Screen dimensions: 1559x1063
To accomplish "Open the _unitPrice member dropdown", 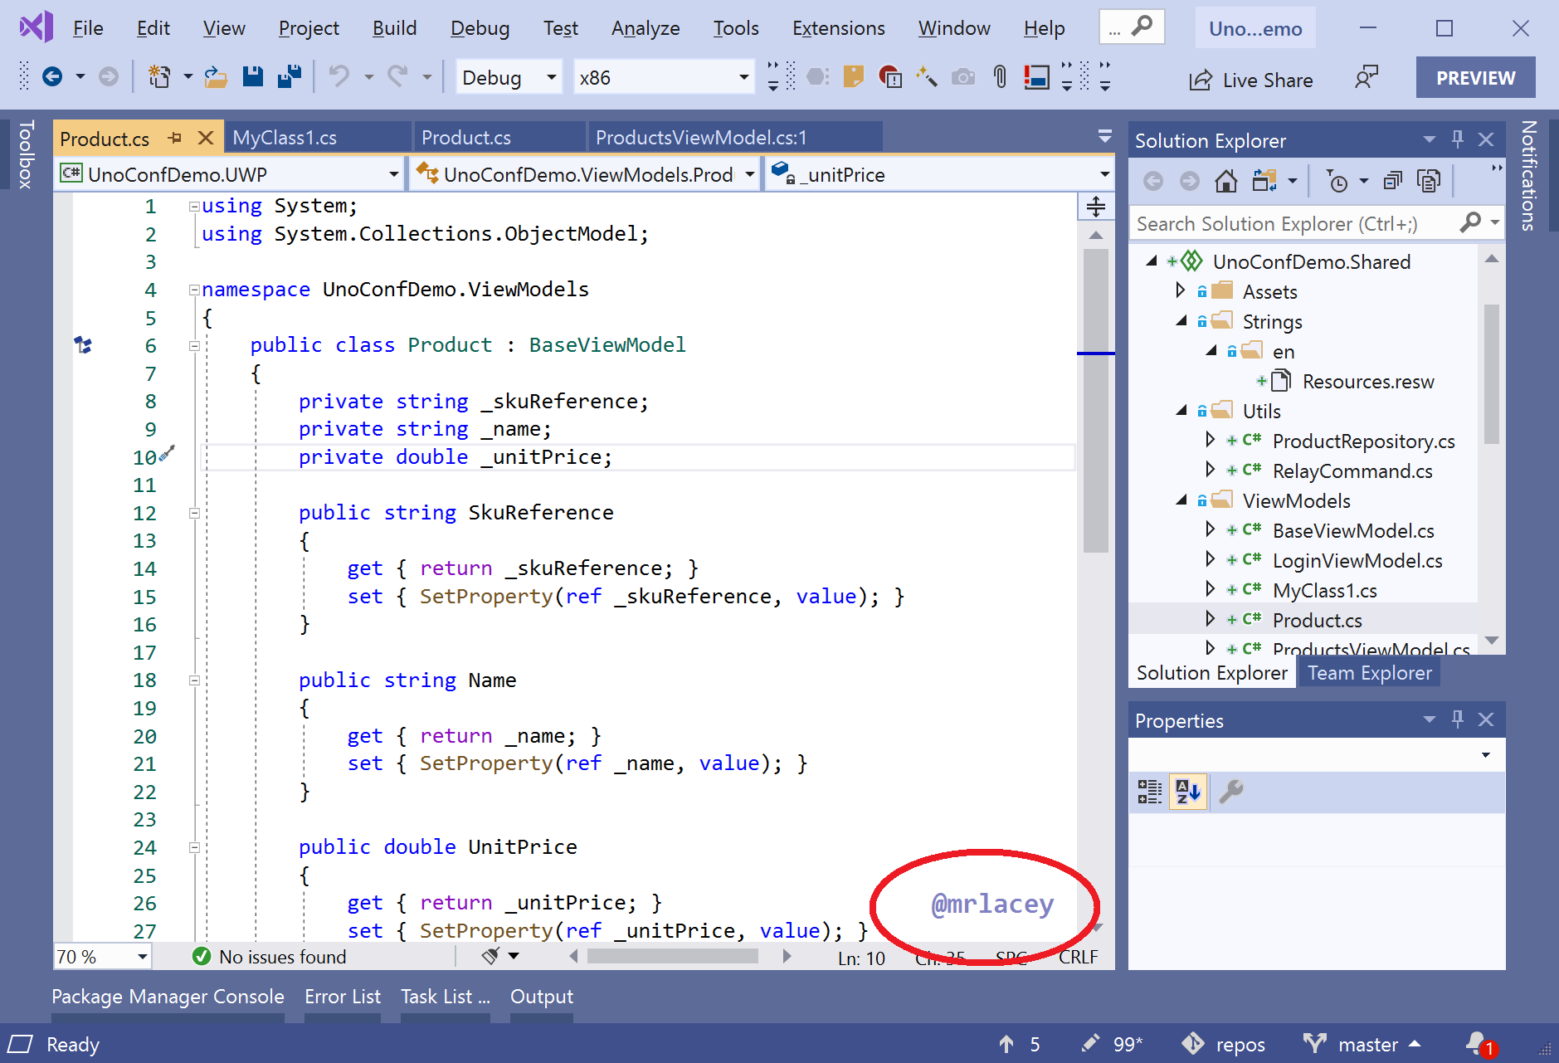I will [x=939, y=174].
